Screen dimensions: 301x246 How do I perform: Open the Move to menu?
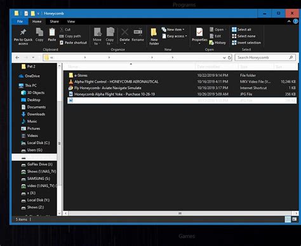(97, 36)
